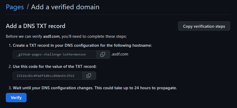Start verification with the Verify button

click(x=16, y=98)
